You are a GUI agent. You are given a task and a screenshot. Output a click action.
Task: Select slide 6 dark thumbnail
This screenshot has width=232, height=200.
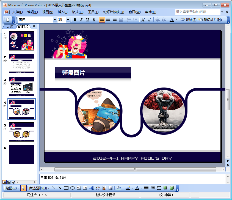21,155
